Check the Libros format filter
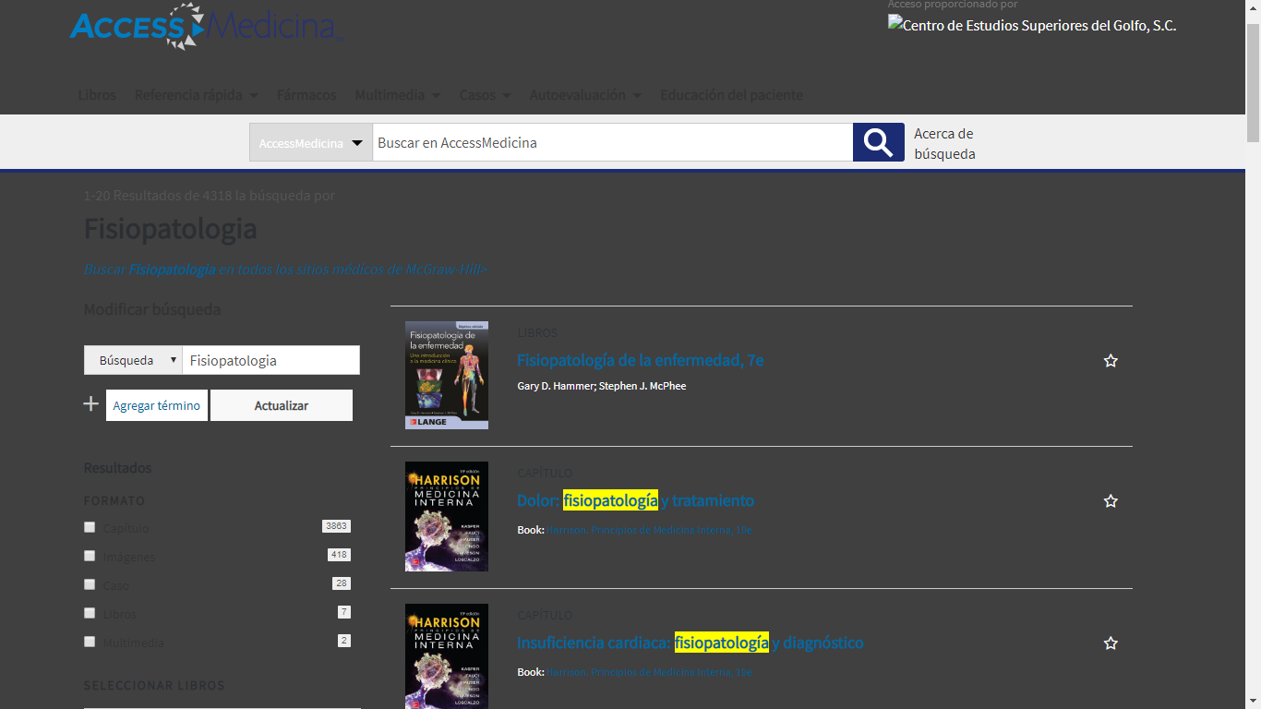 click(x=90, y=613)
